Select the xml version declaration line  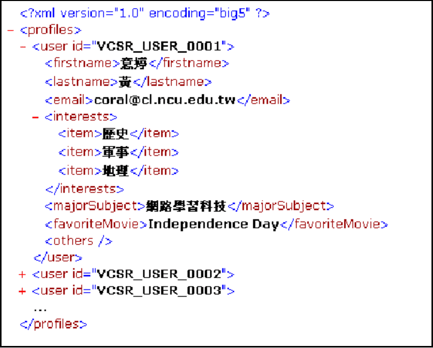click(x=145, y=13)
